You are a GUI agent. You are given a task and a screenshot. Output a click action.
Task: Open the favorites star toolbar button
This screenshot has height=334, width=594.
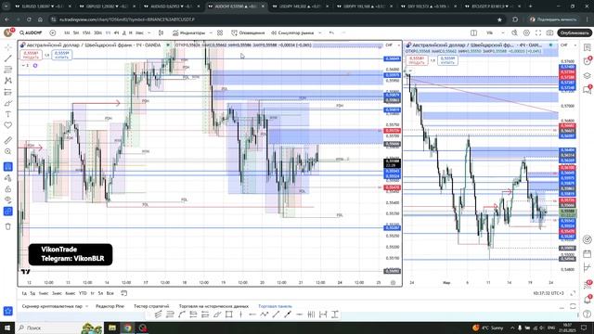[x=8, y=311]
